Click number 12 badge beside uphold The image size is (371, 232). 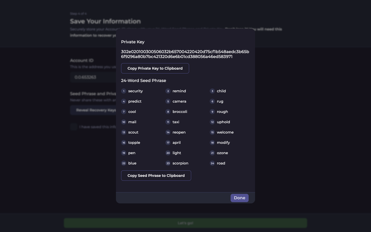coord(212,122)
